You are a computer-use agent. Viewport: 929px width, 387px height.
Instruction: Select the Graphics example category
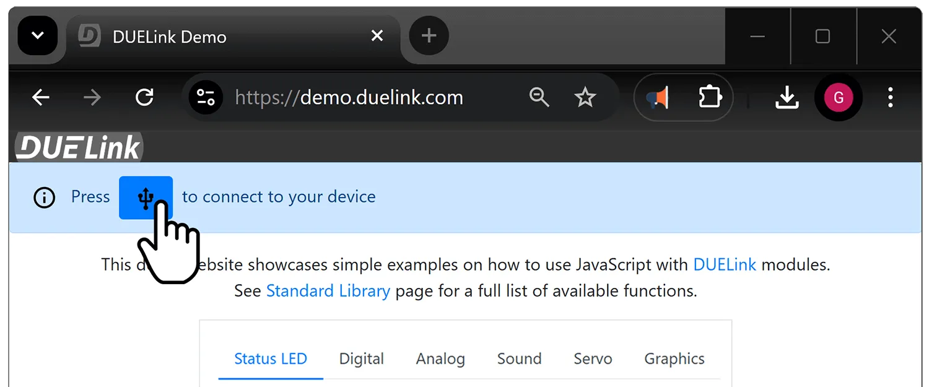(x=674, y=359)
